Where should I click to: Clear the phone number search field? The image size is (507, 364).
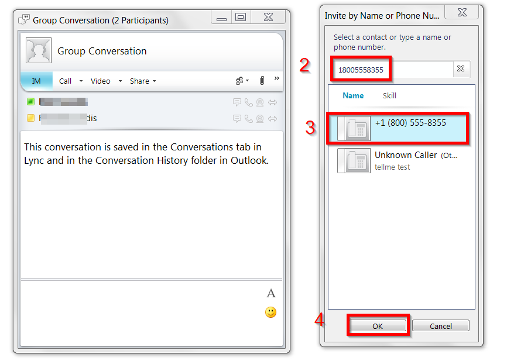click(461, 68)
